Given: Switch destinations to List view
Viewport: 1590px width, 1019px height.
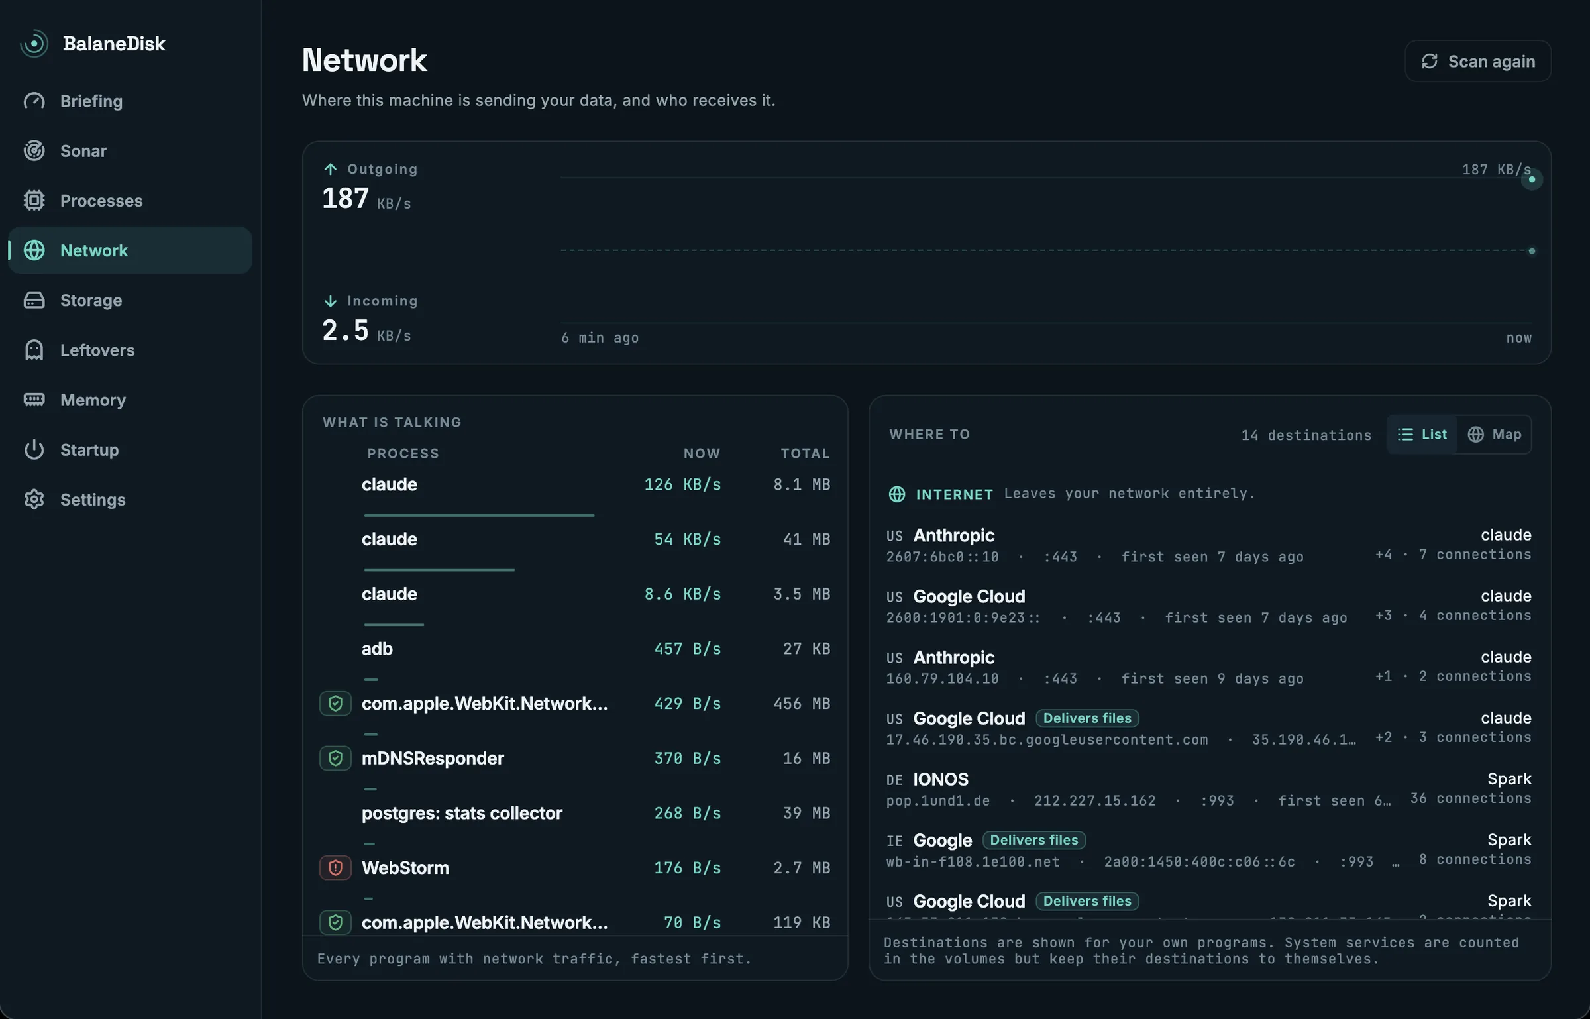Looking at the screenshot, I should [x=1422, y=435].
